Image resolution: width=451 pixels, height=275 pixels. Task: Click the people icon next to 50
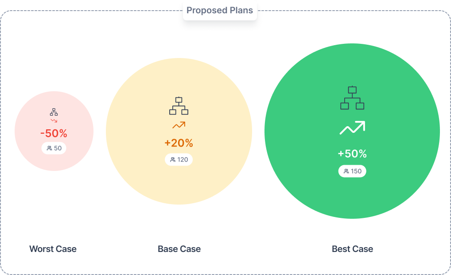point(50,148)
